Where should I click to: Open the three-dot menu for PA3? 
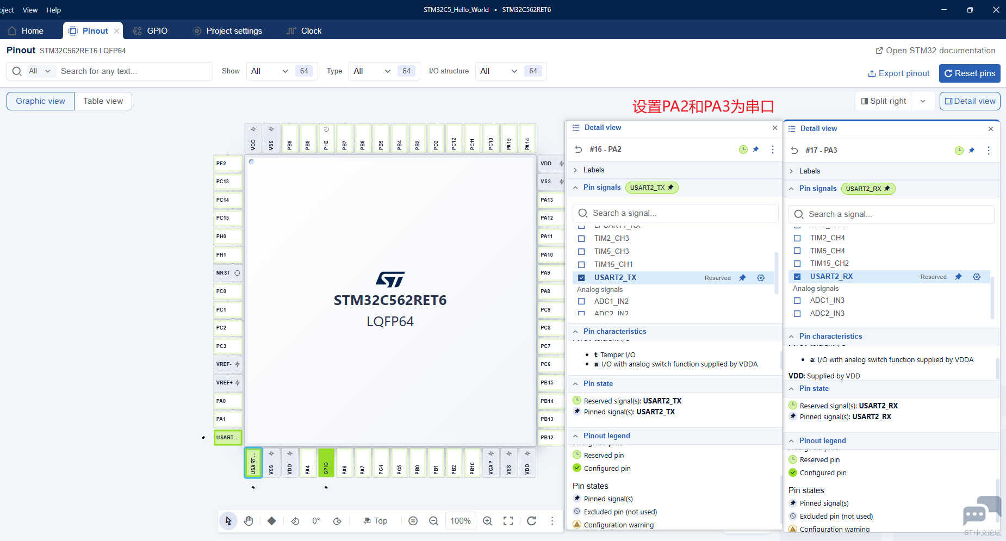pos(989,150)
